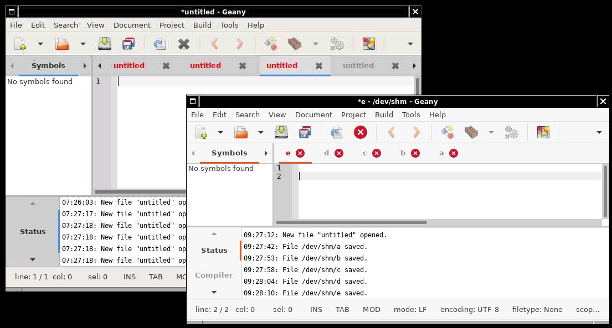Click vertical scrollbar in front editor
This screenshot has width=612, height=328.
[605, 191]
